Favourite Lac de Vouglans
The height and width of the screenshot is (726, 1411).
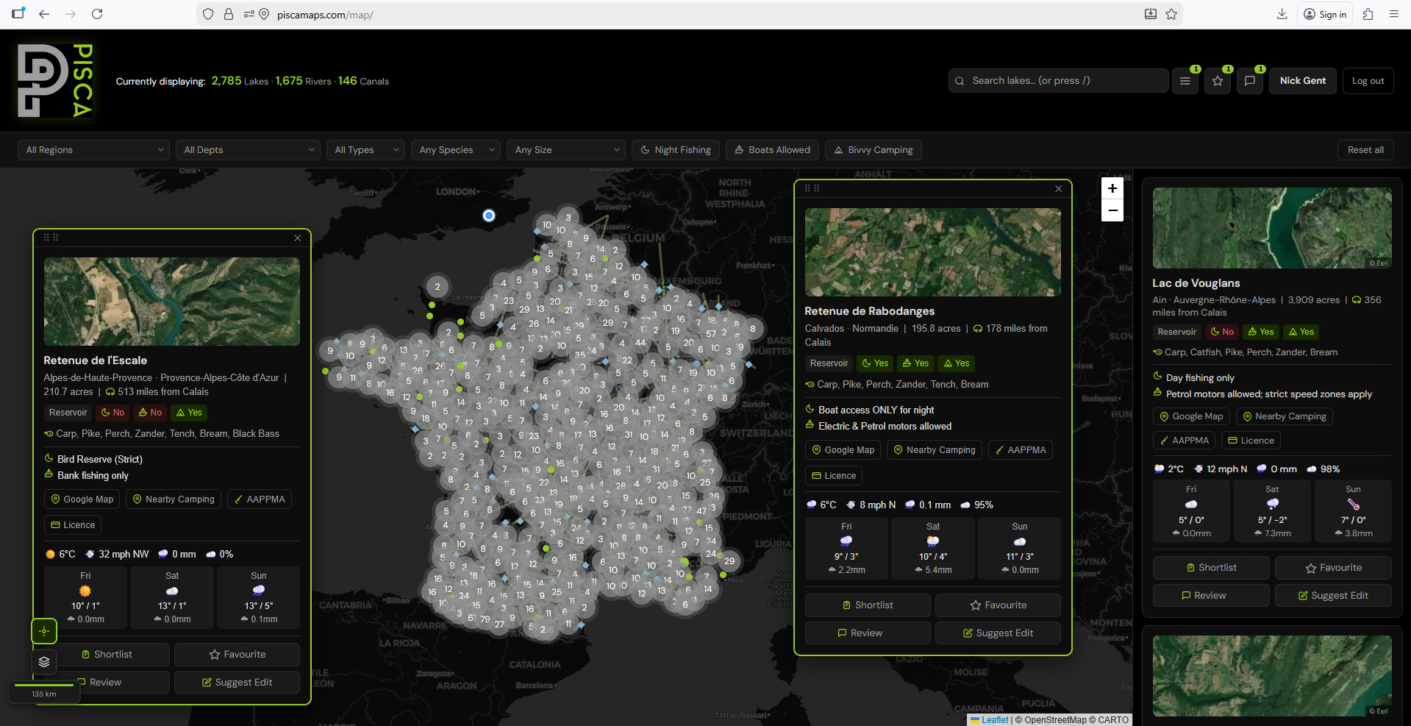click(1332, 567)
